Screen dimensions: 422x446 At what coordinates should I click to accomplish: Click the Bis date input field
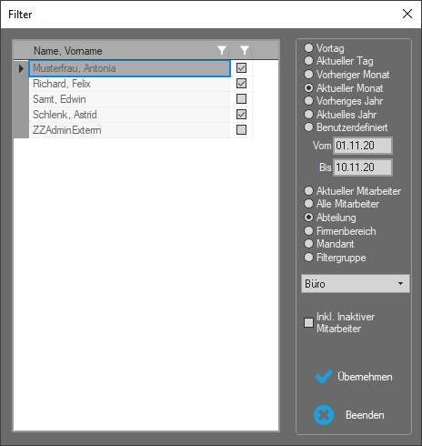pos(363,167)
